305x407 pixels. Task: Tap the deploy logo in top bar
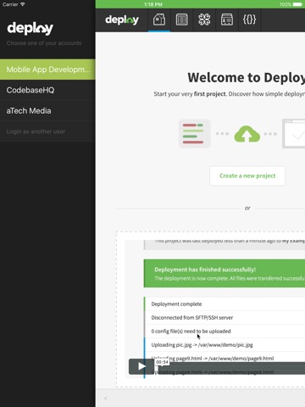tap(122, 20)
